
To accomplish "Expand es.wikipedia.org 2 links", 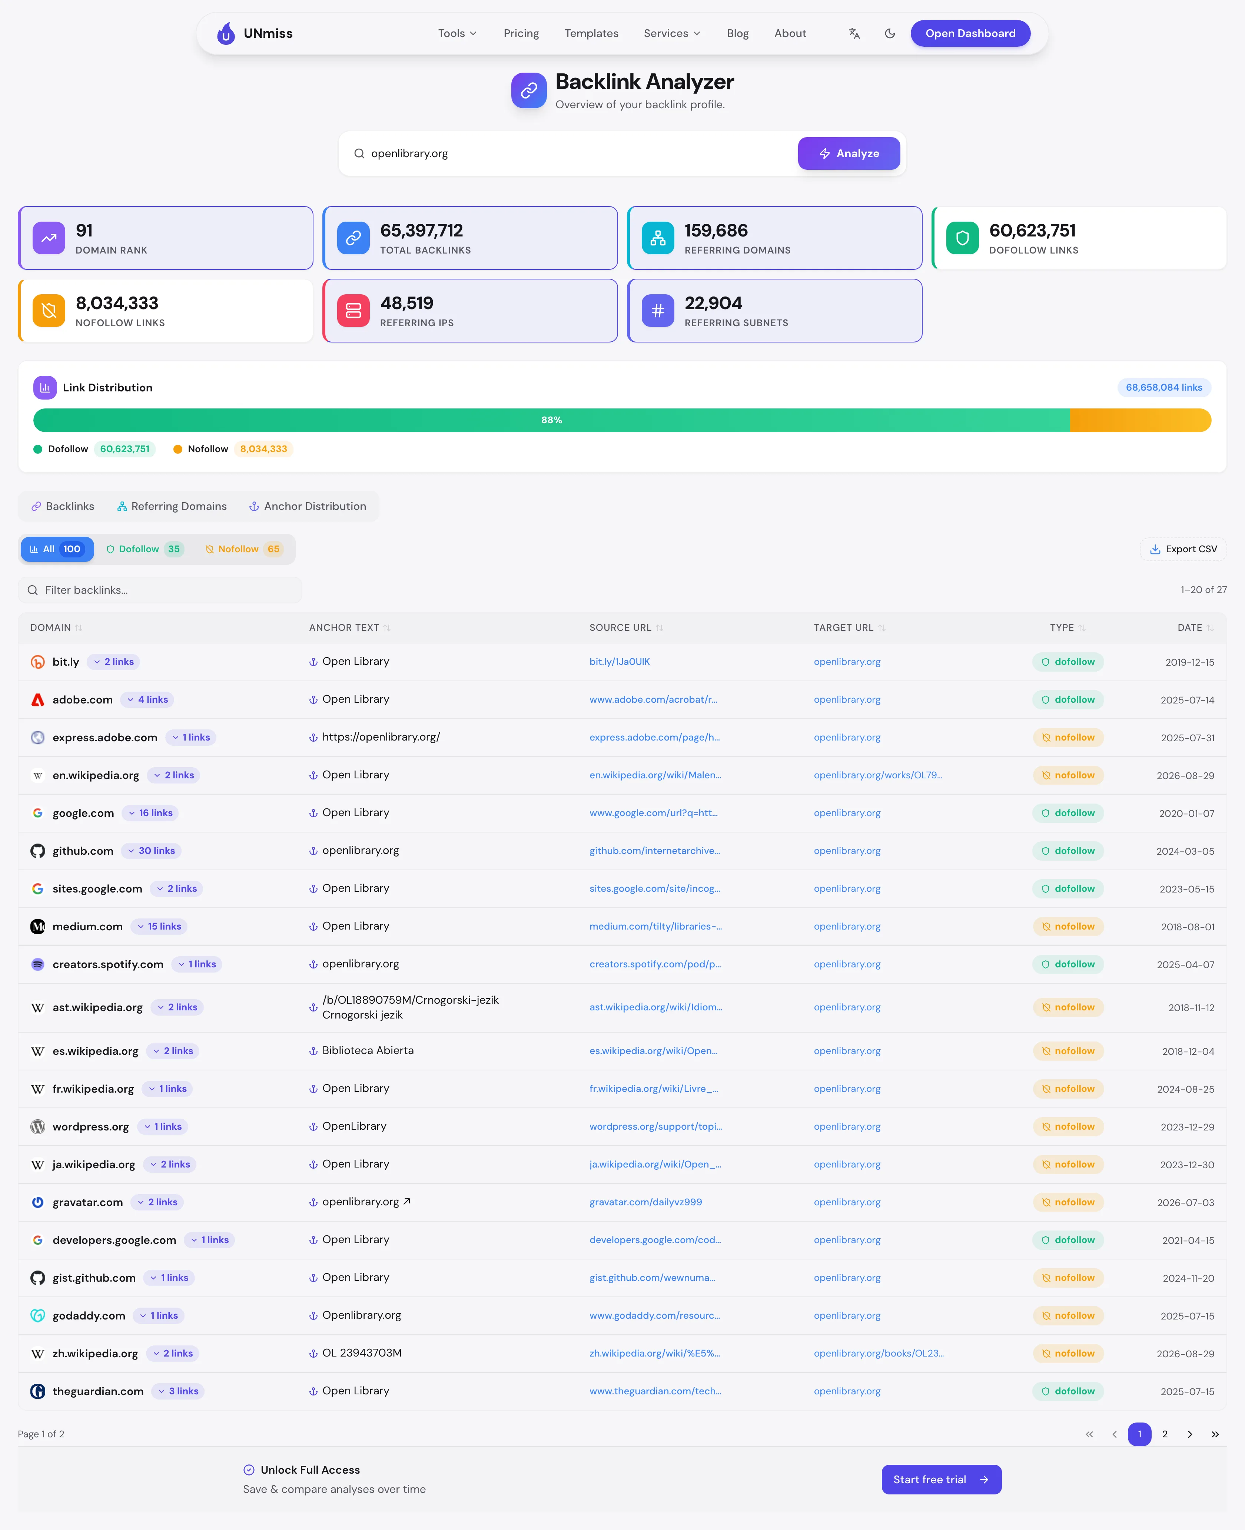I will 173,1051.
